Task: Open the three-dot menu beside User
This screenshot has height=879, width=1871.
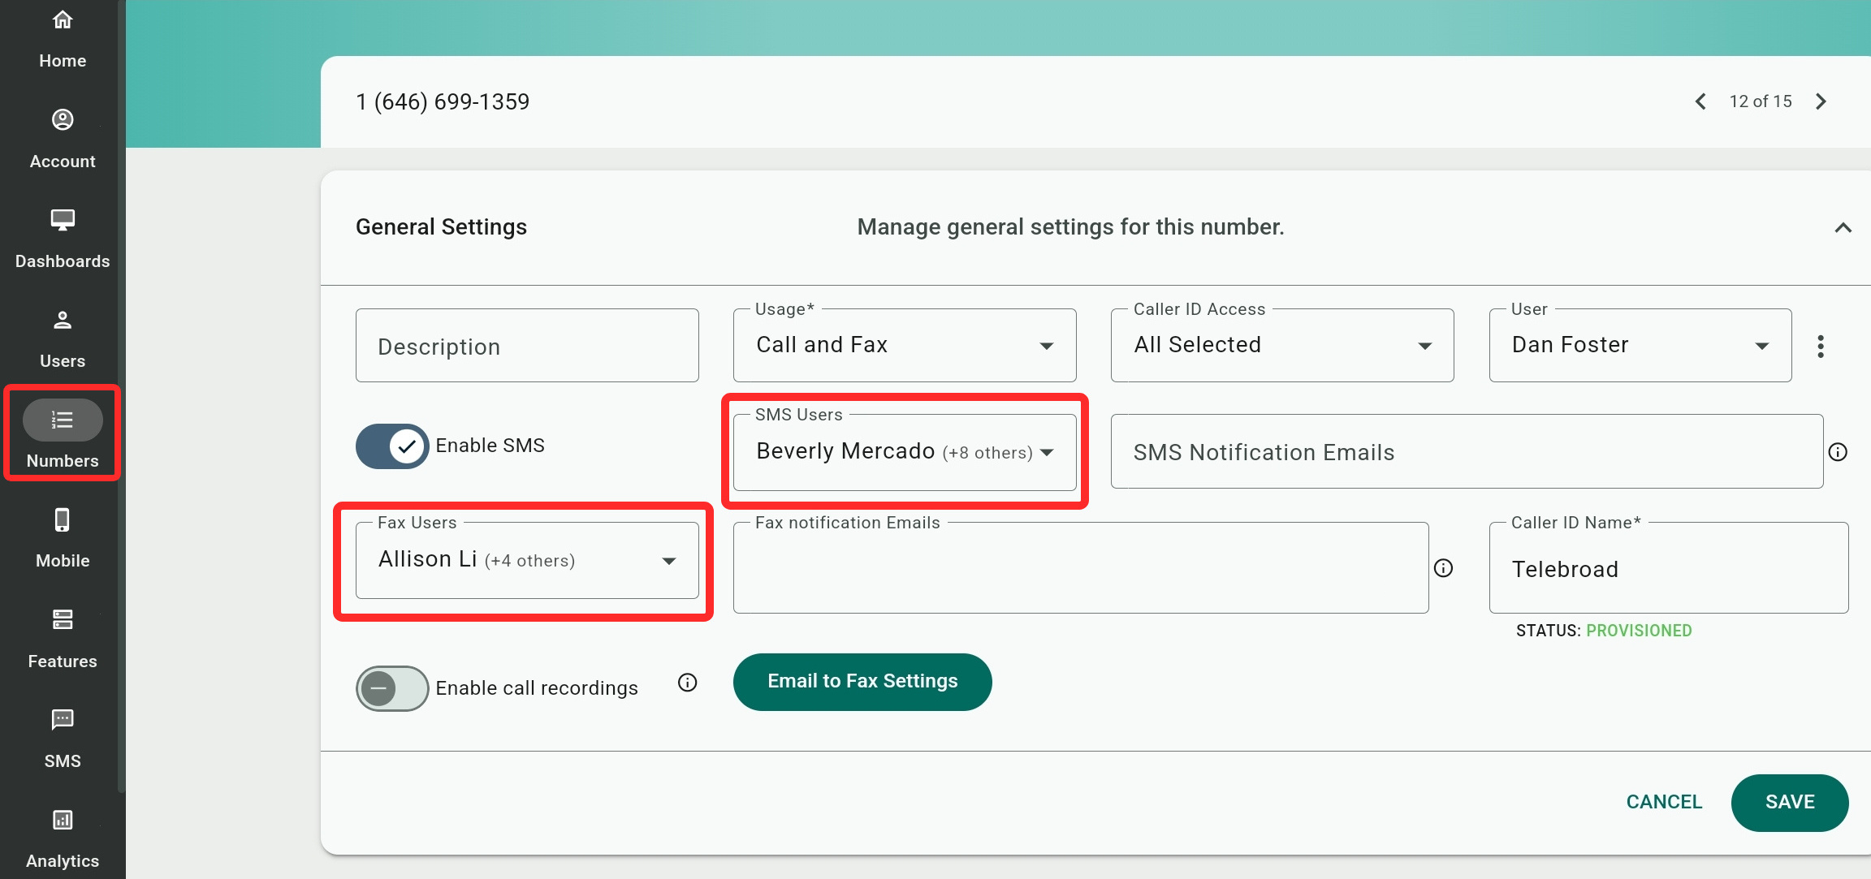Action: coord(1821,347)
